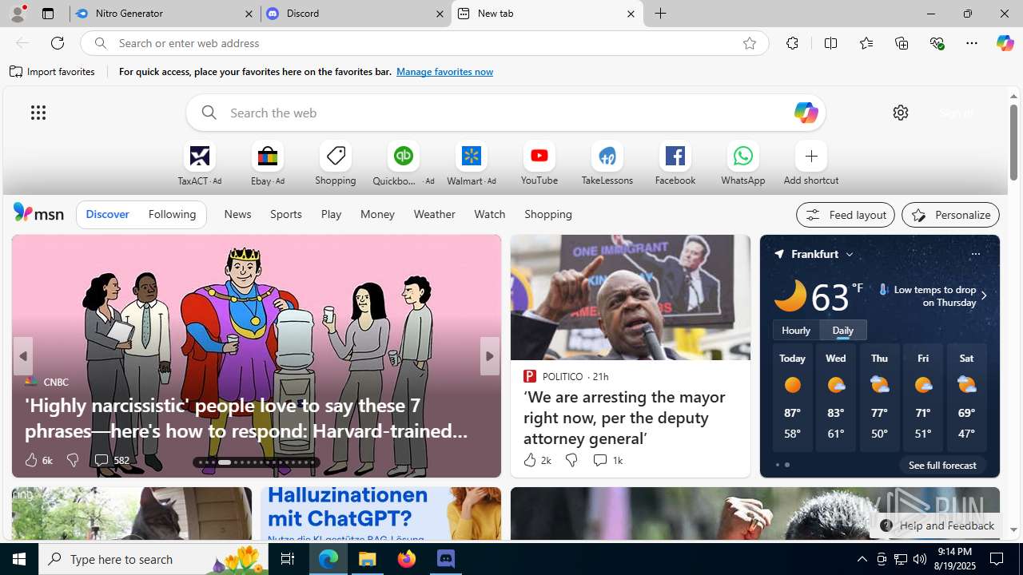Image resolution: width=1023 pixels, height=575 pixels.
Task: Switch to Nitro Generator tab
Action: [164, 14]
